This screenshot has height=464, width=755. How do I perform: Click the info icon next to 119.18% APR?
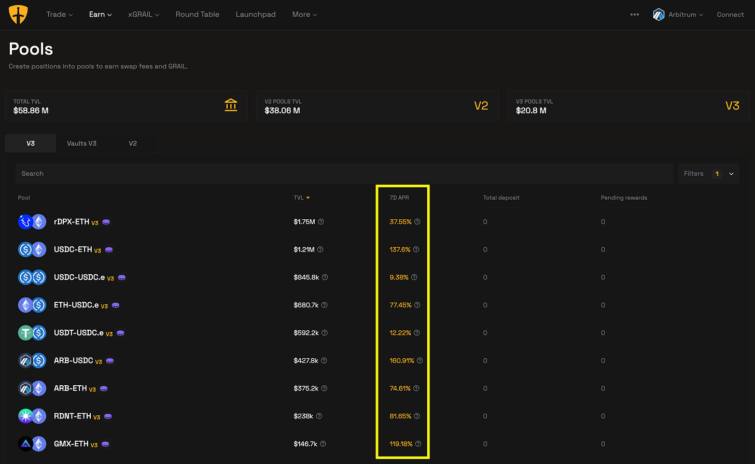point(418,444)
